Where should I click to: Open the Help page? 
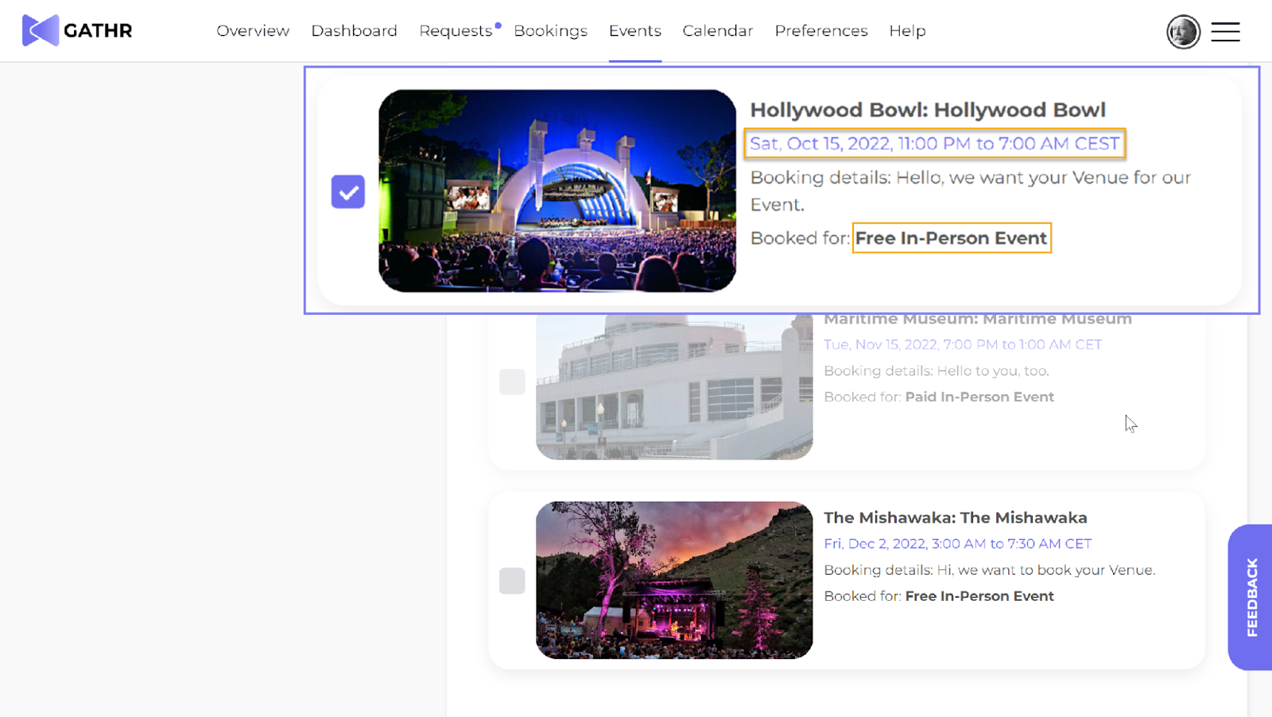click(907, 31)
